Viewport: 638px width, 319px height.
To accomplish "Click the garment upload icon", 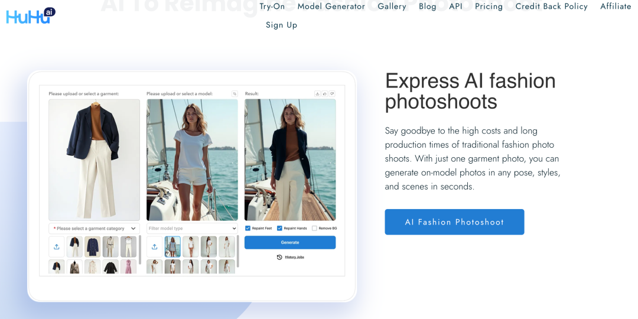I will (x=57, y=246).
